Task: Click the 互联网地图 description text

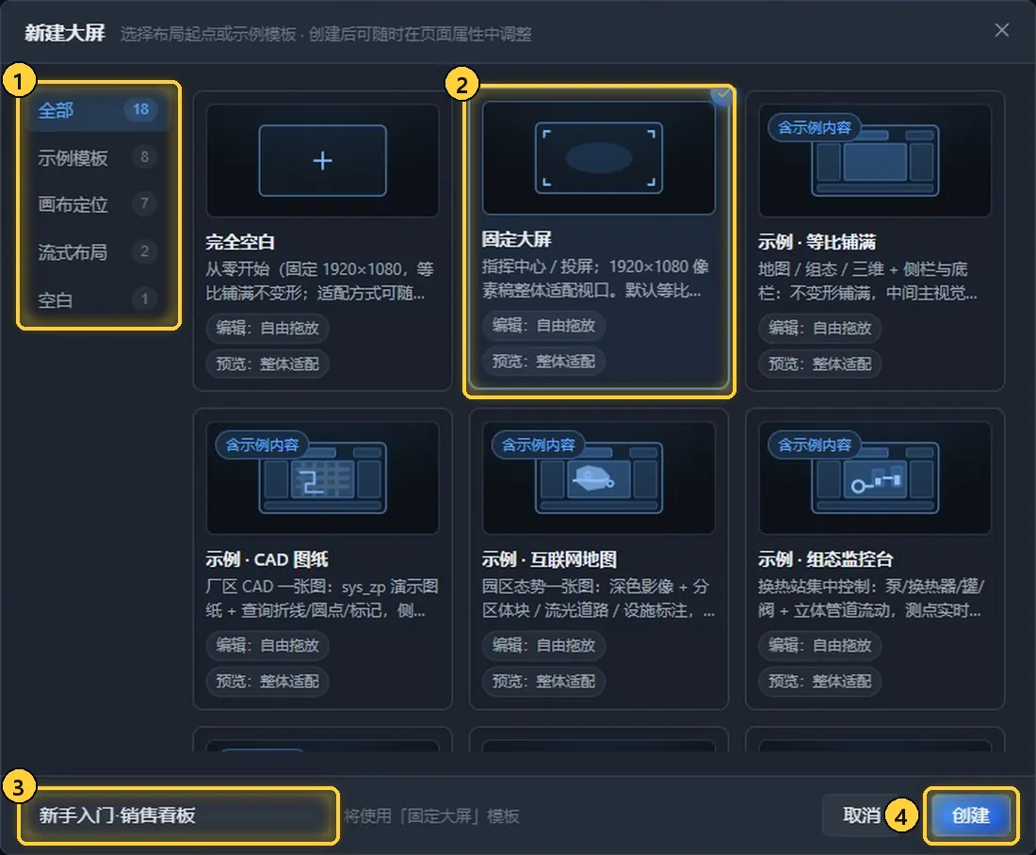Action: 598,598
